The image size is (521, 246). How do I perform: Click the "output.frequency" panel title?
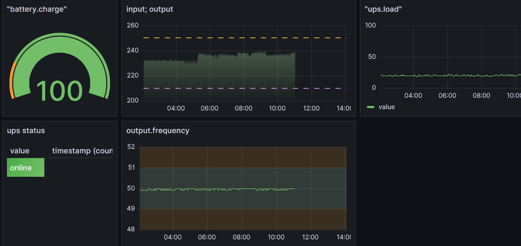157,130
